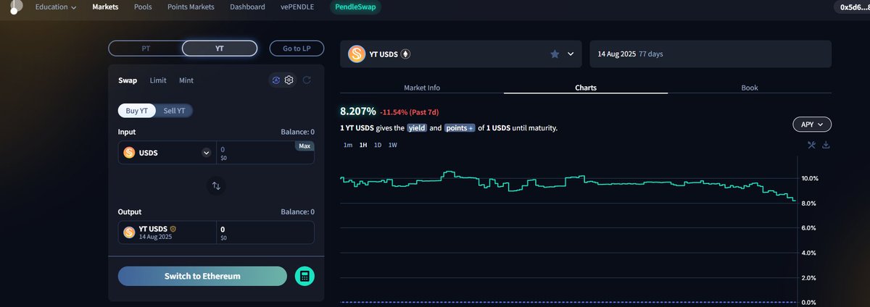Image resolution: width=870 pixels, height=307 pixels.
Task: Click the Max button
Action: 304,146
